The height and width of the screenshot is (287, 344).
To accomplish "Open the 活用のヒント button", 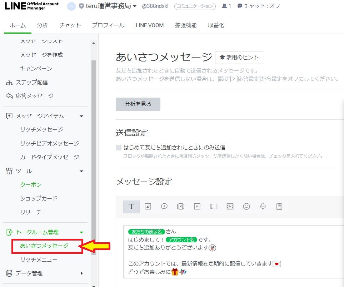I will (239, 58).
